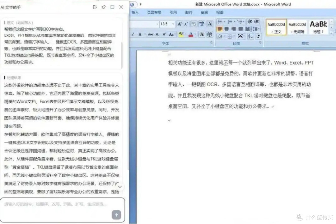This screenshot has width=336, height=224.
Task: Center align the text
Action: (x=226, y=29)
